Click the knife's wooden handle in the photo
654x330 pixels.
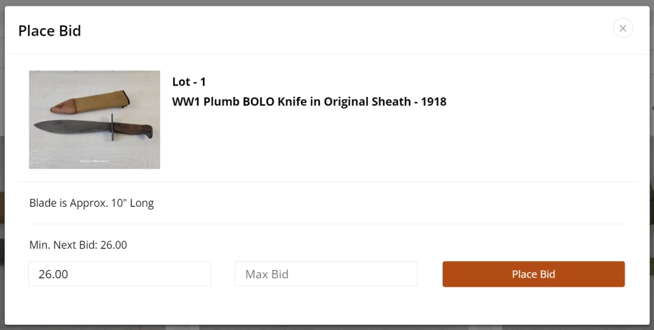point(135,130)
